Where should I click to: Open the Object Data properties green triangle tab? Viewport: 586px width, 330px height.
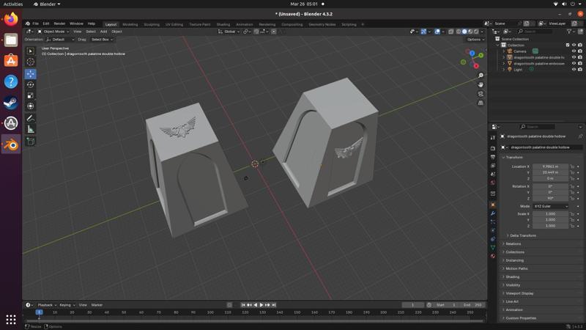click(x=493, y=247)
